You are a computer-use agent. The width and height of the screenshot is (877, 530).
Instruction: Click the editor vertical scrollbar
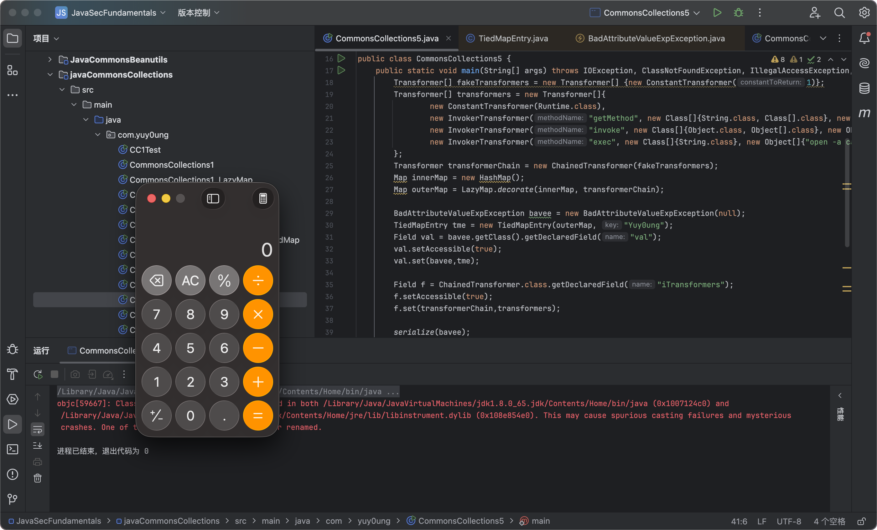coord(847,192)
